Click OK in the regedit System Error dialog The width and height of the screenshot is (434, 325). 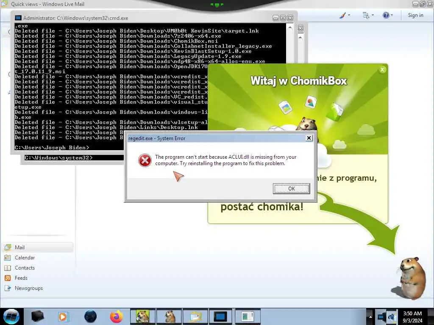[292, 188]
